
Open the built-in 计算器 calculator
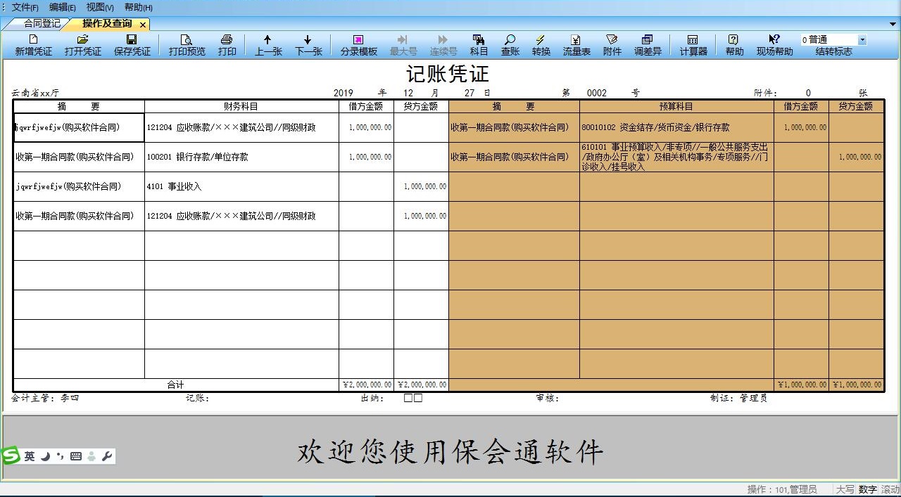tap(693, 44)
